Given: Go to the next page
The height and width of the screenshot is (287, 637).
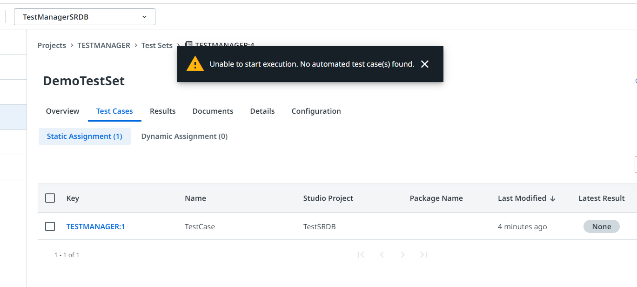Looking at the screenshot, I should tap(402, 255).
